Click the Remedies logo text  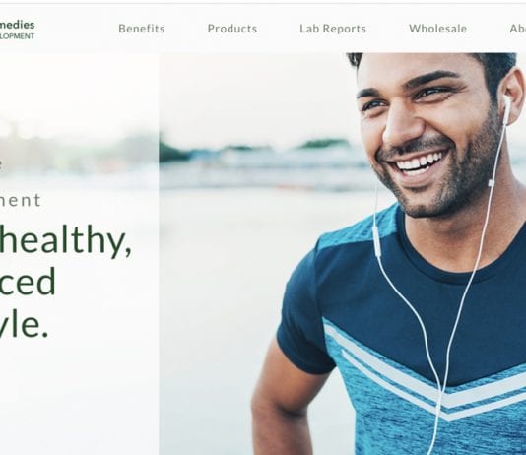(x=17, y=25)
